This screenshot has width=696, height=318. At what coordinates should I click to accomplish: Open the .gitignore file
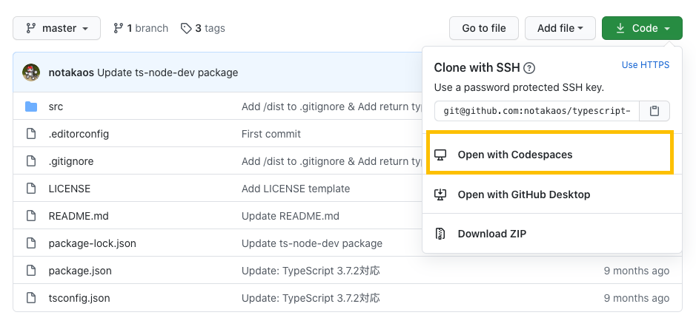[71, 161]
